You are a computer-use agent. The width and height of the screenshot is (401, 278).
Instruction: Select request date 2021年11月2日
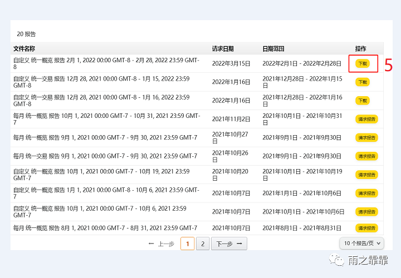tap(231, 119)
